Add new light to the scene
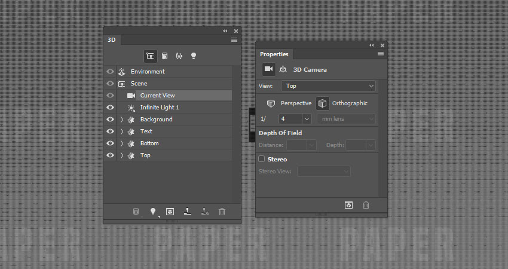This screenshot has height=269, width=508. point(153,211)
